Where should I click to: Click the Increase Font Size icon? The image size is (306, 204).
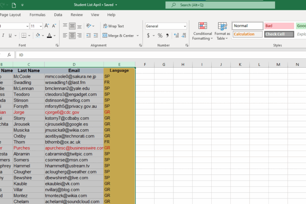click(x=47, y=26)
